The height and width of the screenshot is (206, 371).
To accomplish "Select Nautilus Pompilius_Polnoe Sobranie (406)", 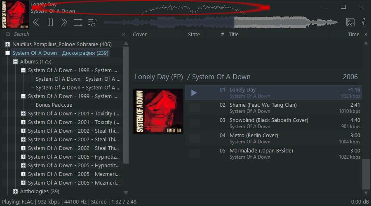I will point(62,44).
